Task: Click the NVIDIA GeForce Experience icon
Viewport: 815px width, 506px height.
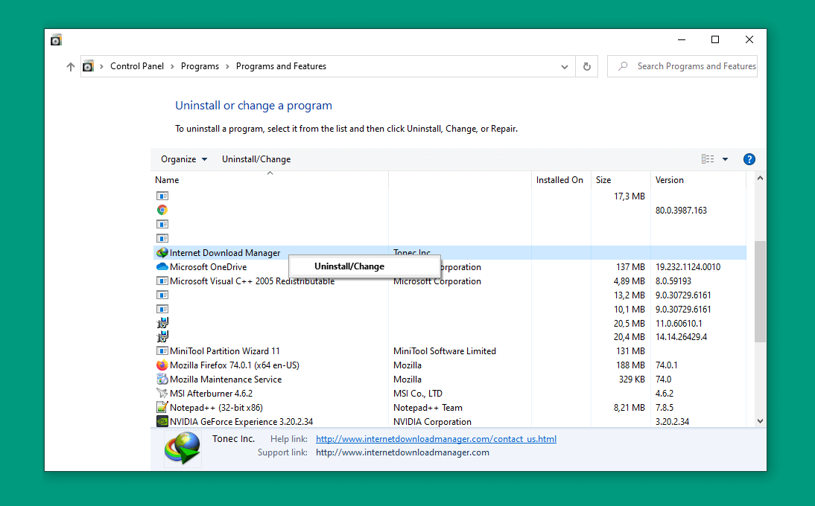Action: point(162,421)
